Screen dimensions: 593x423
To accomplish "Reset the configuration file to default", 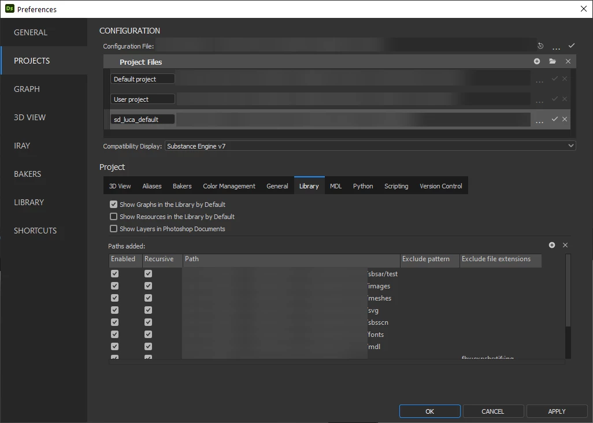I will 540,46.
